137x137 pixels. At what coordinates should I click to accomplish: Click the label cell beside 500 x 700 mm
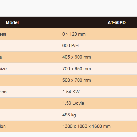pyautogui.click(x=30, y=80)
